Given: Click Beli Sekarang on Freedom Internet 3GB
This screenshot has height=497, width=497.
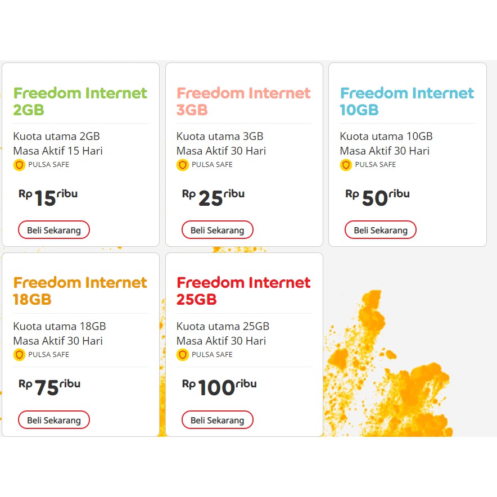Looking at the screenshot, I should pos(217,229).
